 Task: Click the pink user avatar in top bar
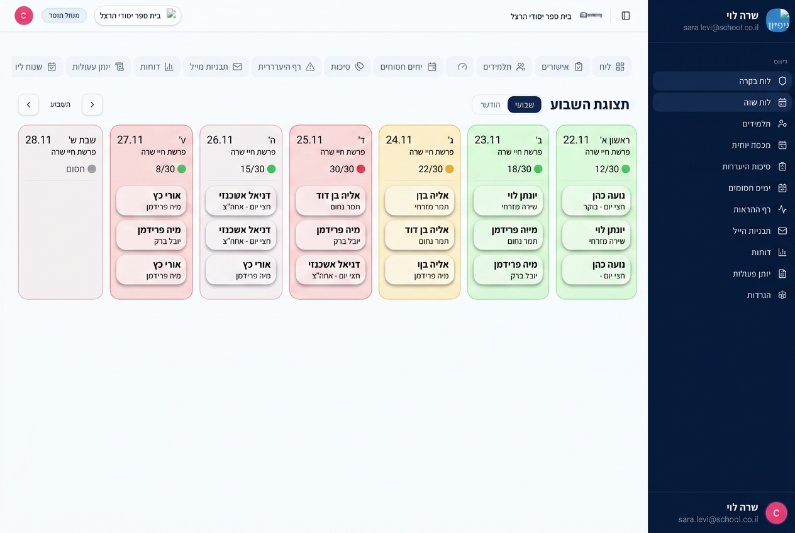click(x=24, y=16)
